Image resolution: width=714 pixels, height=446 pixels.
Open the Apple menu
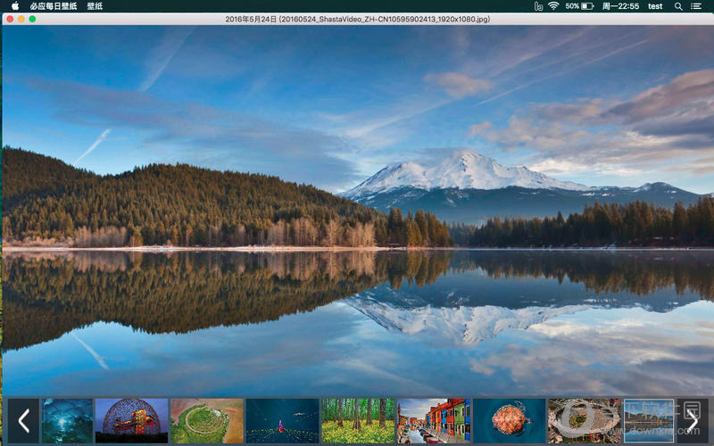click(15, 6)
